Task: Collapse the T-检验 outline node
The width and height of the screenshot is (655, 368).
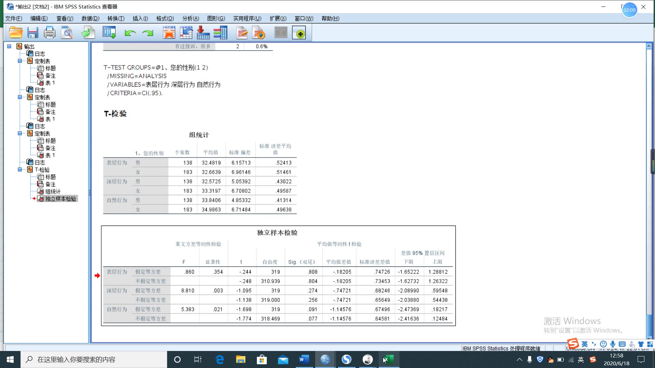Action: tap(20, 170)
